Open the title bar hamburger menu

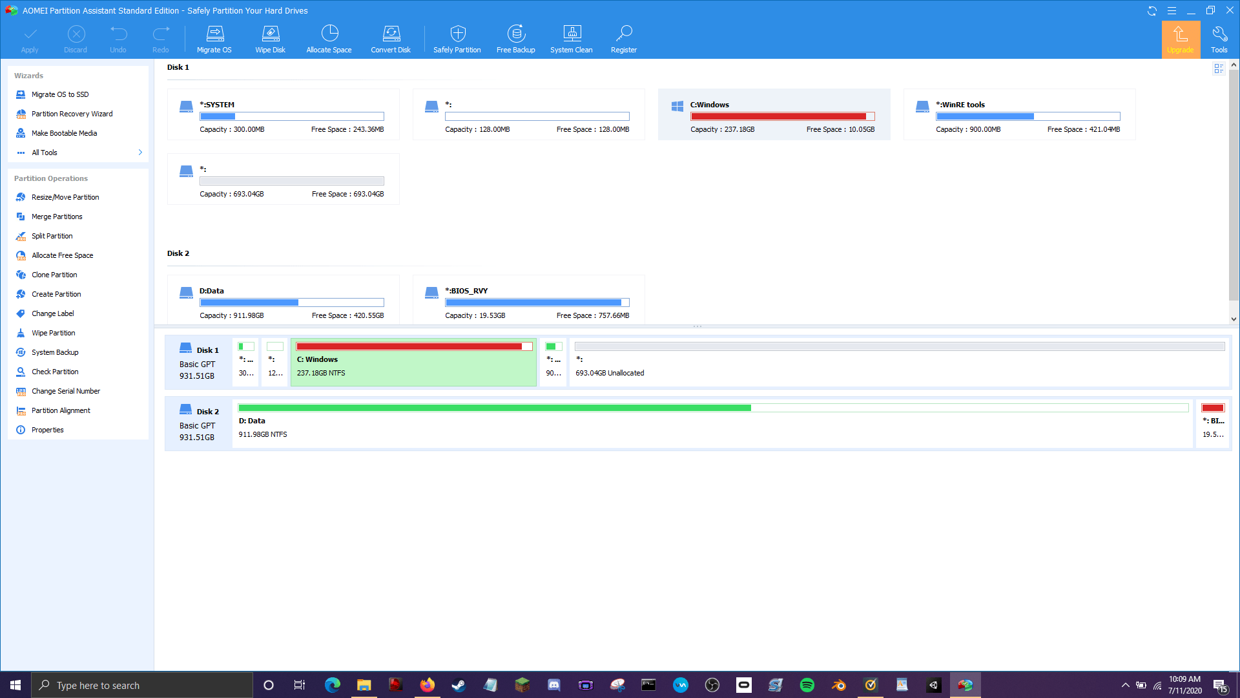[1171, 10]
